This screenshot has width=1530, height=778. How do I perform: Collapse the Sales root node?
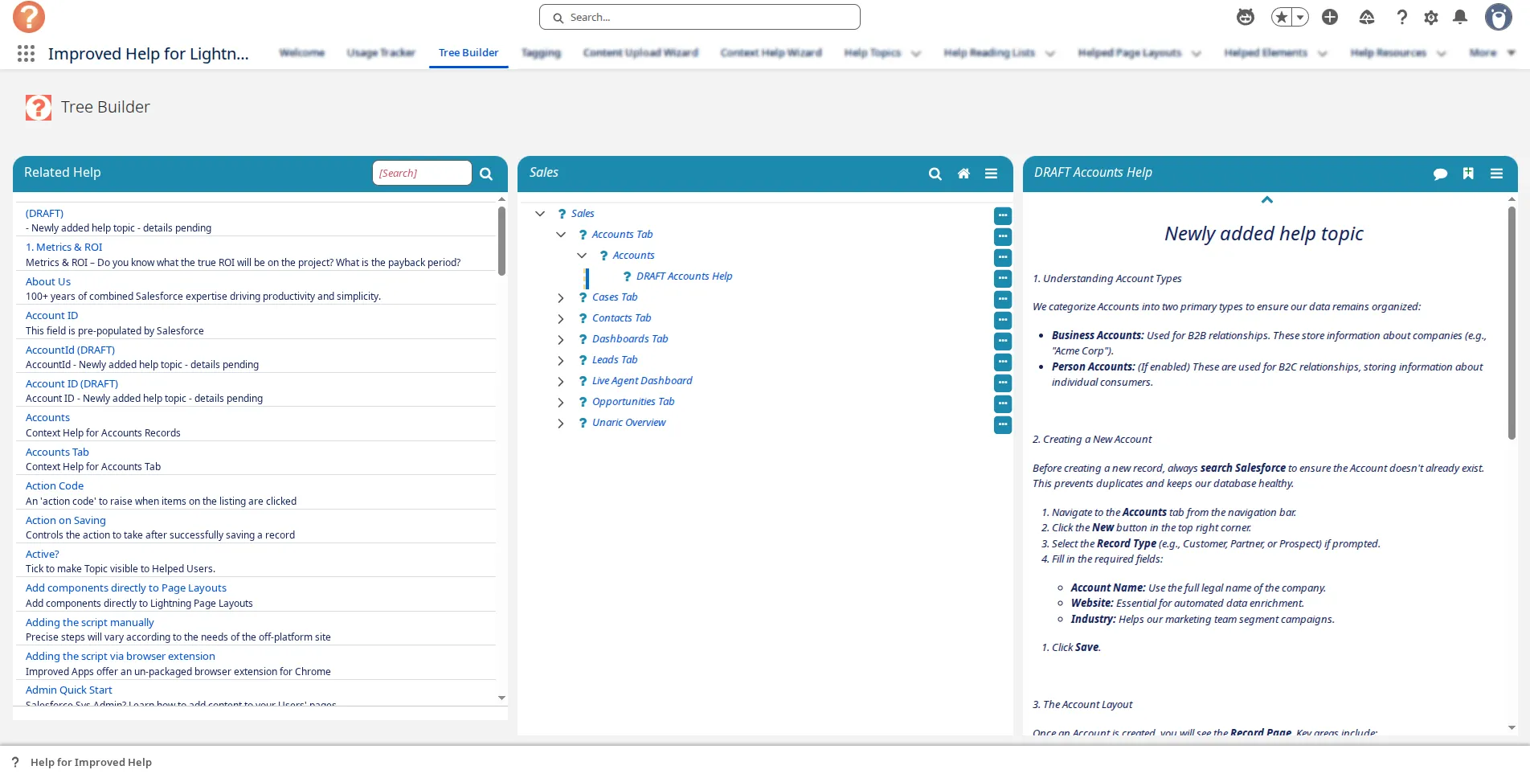540,214
